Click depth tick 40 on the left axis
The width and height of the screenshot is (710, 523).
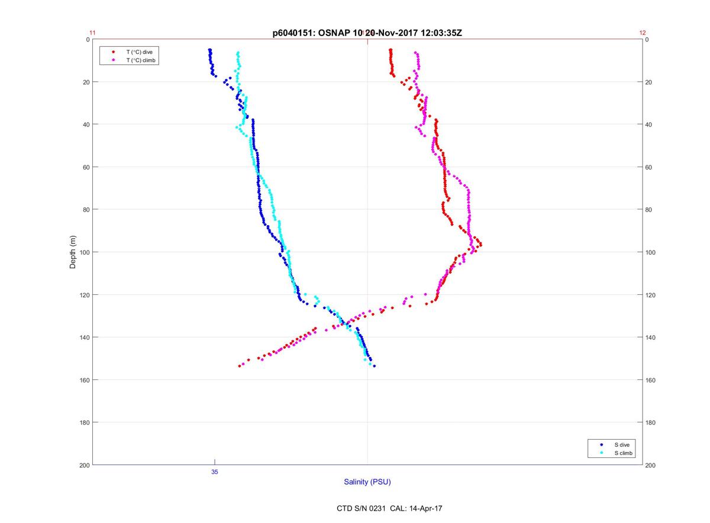pos(86,125)
